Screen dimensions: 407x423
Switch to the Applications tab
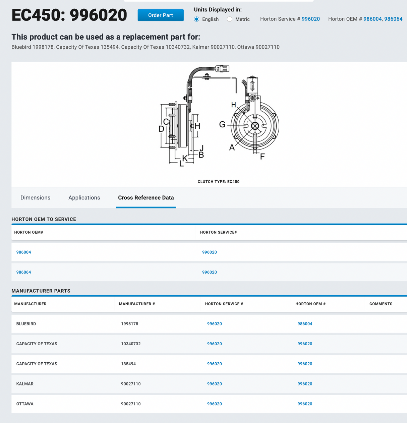84,197
